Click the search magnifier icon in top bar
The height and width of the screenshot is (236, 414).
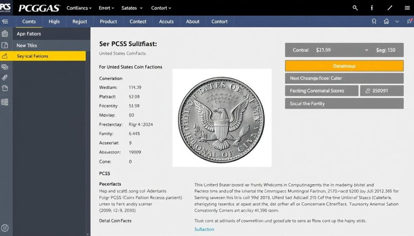355,8
